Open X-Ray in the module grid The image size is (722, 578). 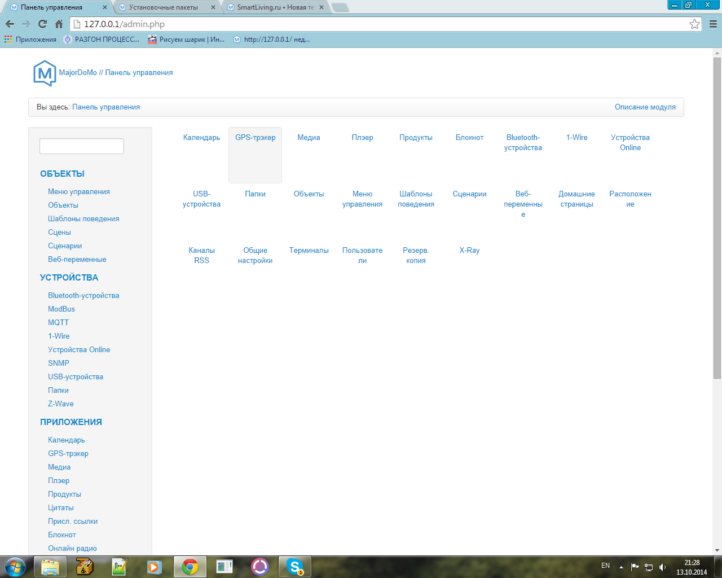point(469,250)
